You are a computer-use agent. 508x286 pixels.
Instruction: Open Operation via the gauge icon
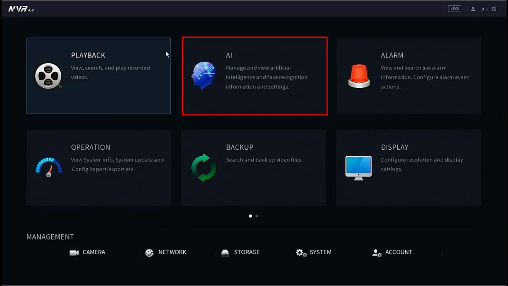pyautogui.click(x=49, y=167)
